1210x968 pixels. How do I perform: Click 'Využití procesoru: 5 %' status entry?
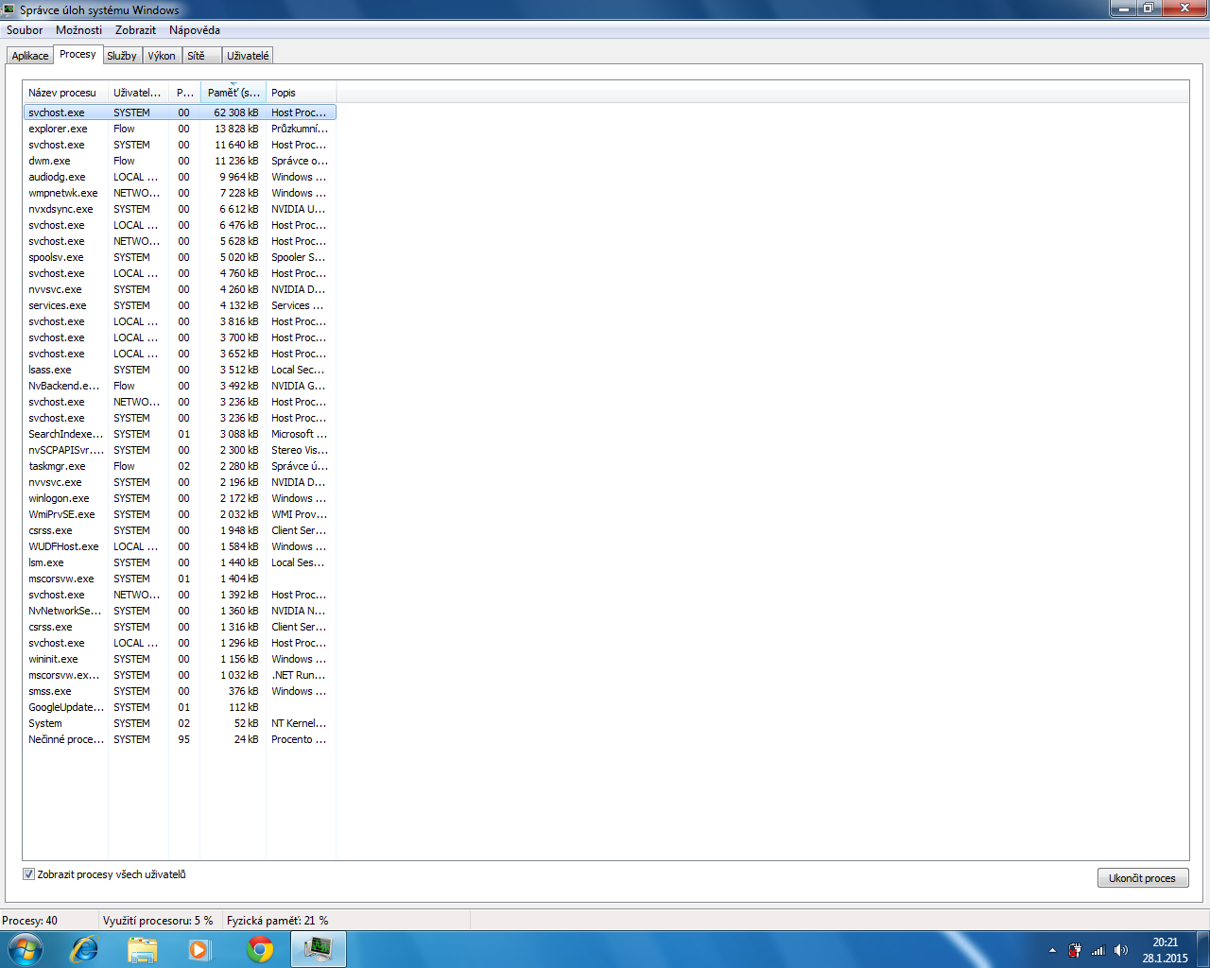coord(158,920)
